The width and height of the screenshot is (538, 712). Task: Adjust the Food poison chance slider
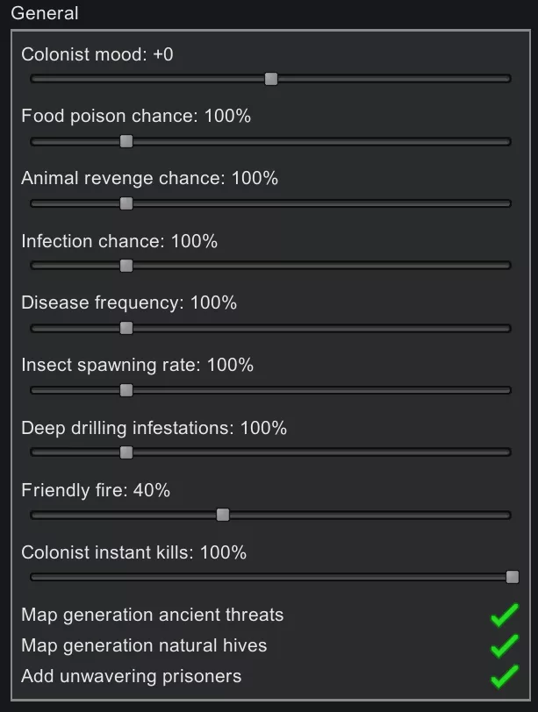(x=126, y=140)
